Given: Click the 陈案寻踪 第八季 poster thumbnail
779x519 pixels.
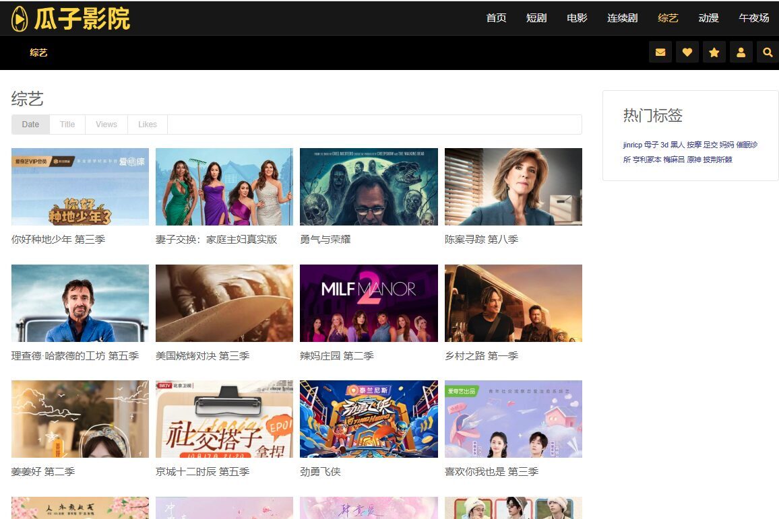Looking at the screenshot, I should 513,186.
